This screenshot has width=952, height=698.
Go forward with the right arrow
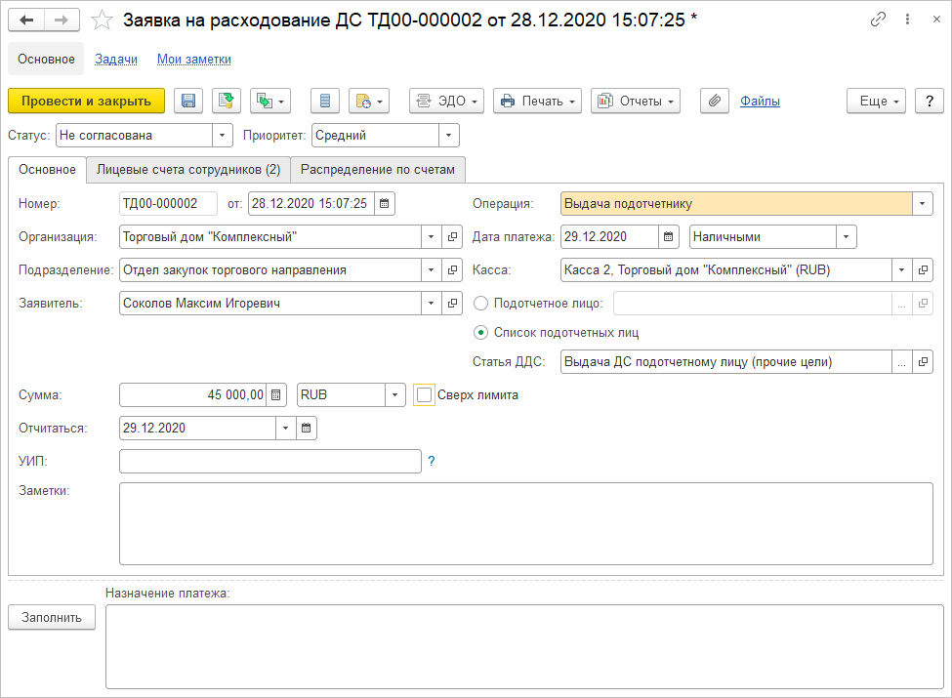62,21
